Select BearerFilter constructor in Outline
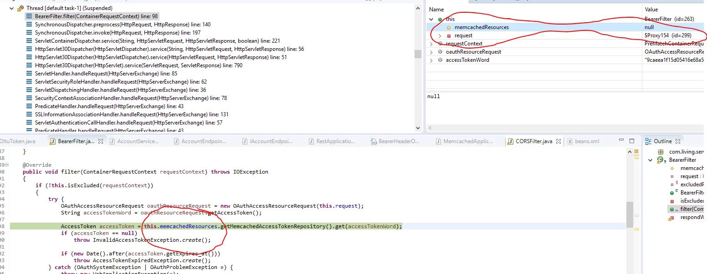Viewport: 707px width, 274px height. tap(692, 193)
